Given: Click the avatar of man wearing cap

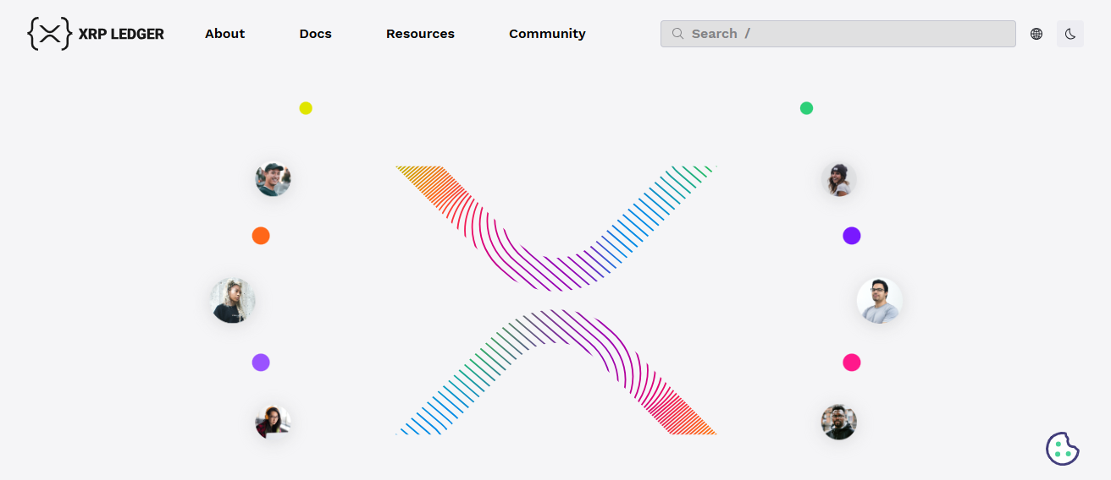Looking at the screenshot, I should coord(274,179).
